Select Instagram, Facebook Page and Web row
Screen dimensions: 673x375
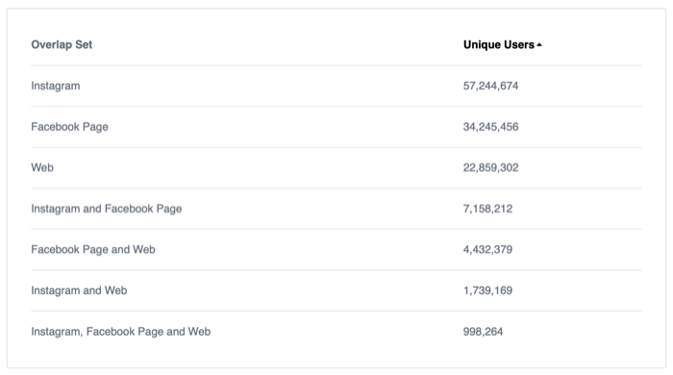click(x=336, y=331)
